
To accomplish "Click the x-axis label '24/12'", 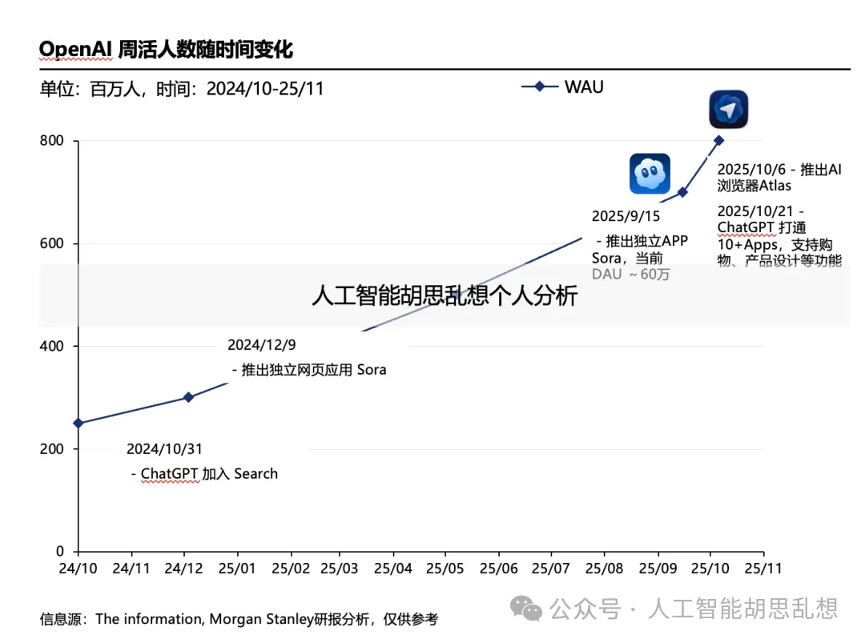I will 183,569.
